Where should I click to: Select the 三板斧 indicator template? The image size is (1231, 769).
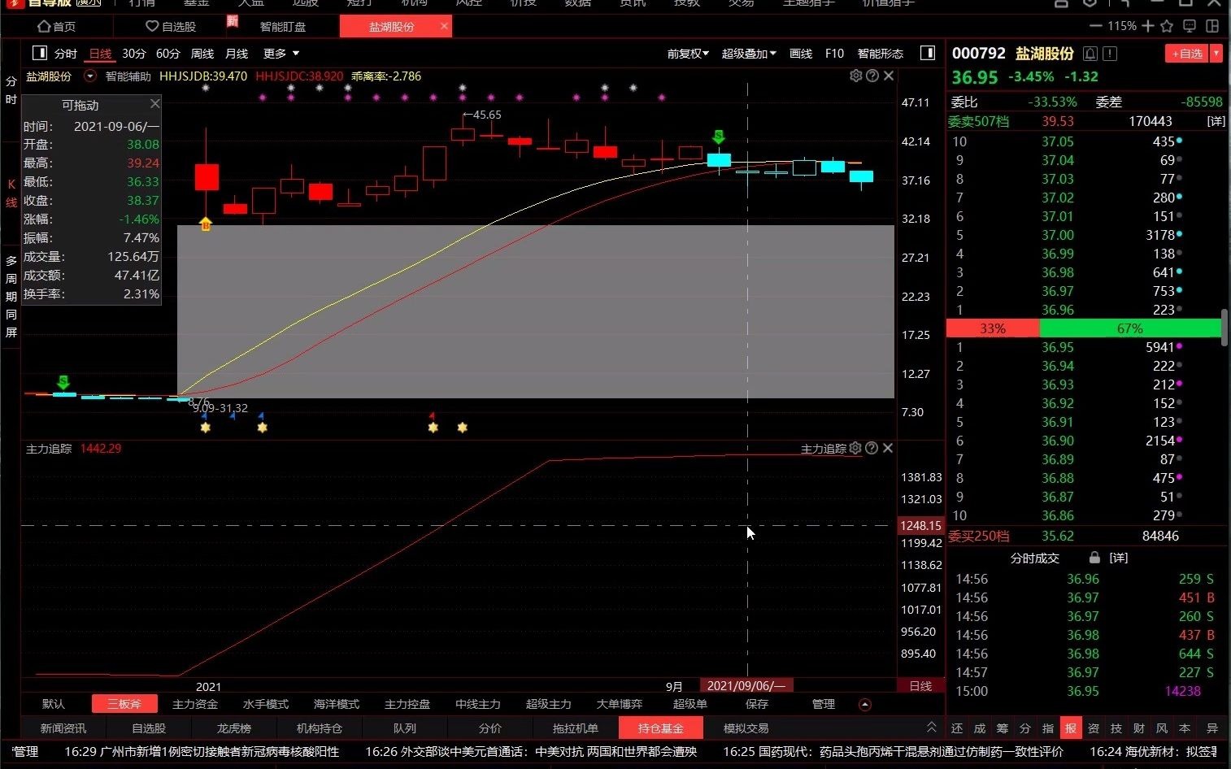pos(124,704)
